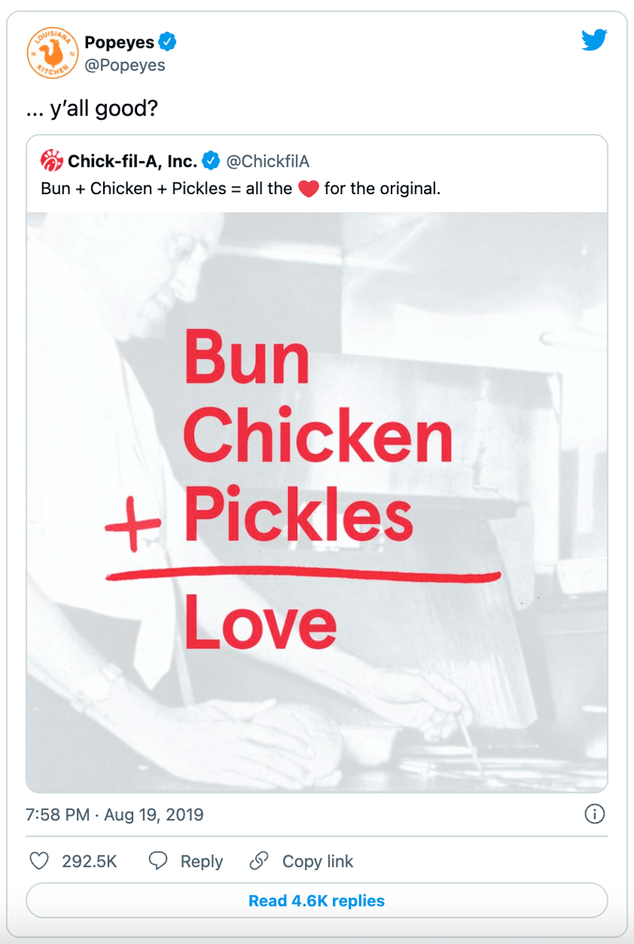The image size is (634, 944).
Task: Like the tweet using the heart icon
Action: coord(39,861)
